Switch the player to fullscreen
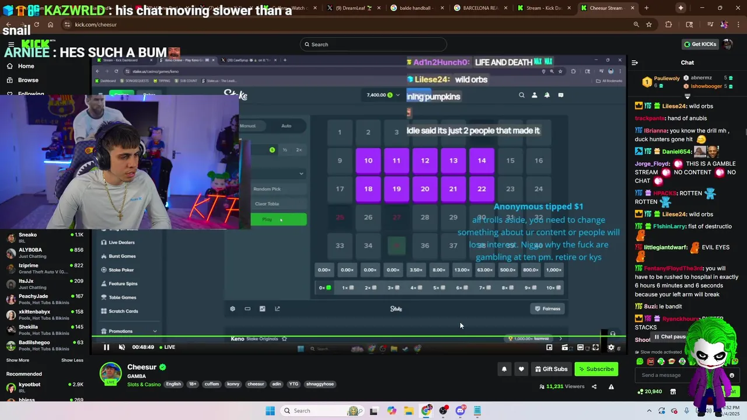The width and height of the screenshot is (747, 420). [x=595, y=347]
